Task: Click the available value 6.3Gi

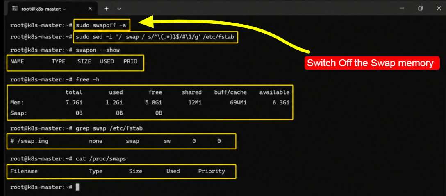Action: coord(281,103)
